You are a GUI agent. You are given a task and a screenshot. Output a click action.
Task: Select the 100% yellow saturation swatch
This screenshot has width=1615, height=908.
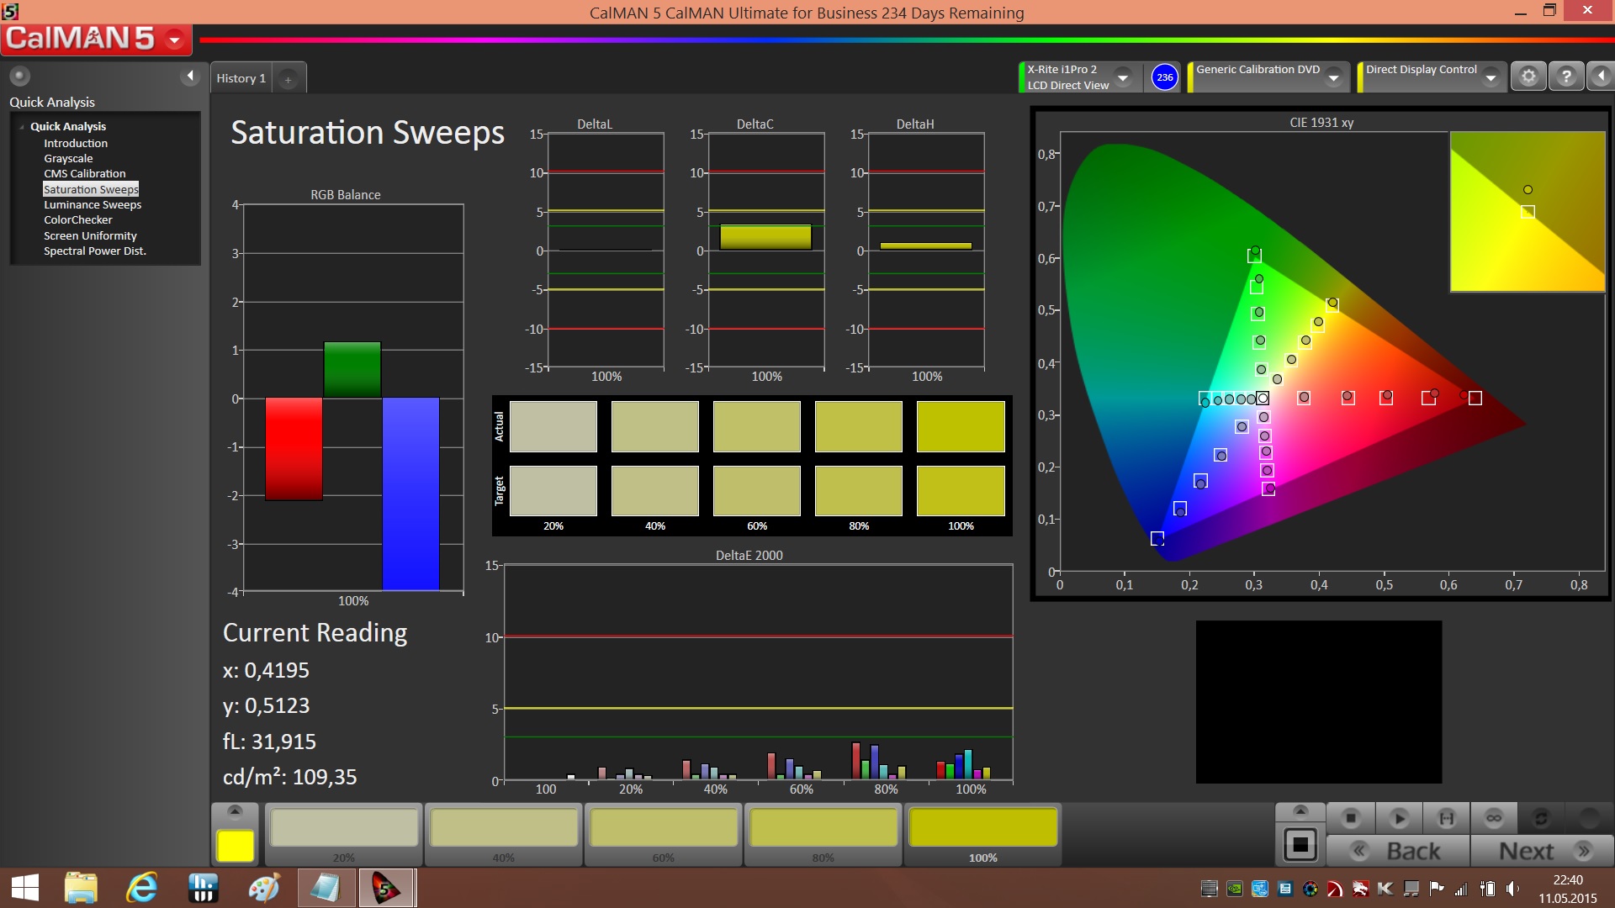(982, 828)
